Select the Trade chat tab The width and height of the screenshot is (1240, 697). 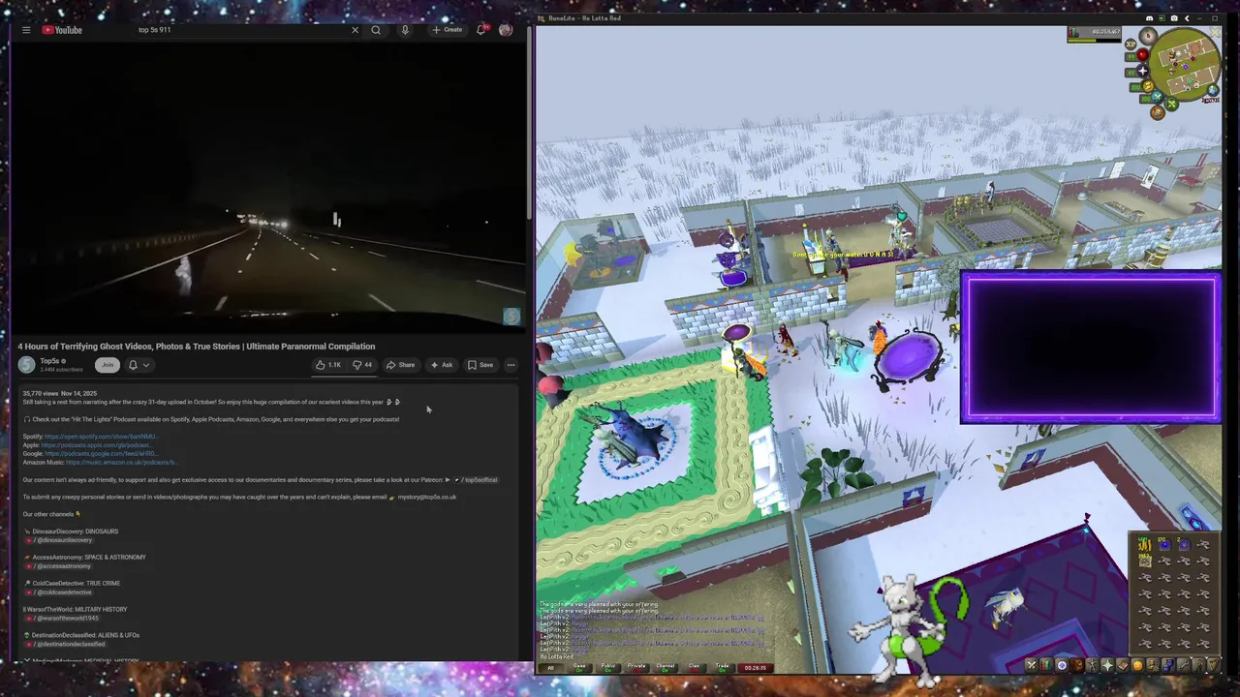[x=722, y=667]
